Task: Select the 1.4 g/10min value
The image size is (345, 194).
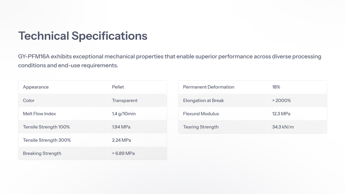Action: tap(124, 114)
